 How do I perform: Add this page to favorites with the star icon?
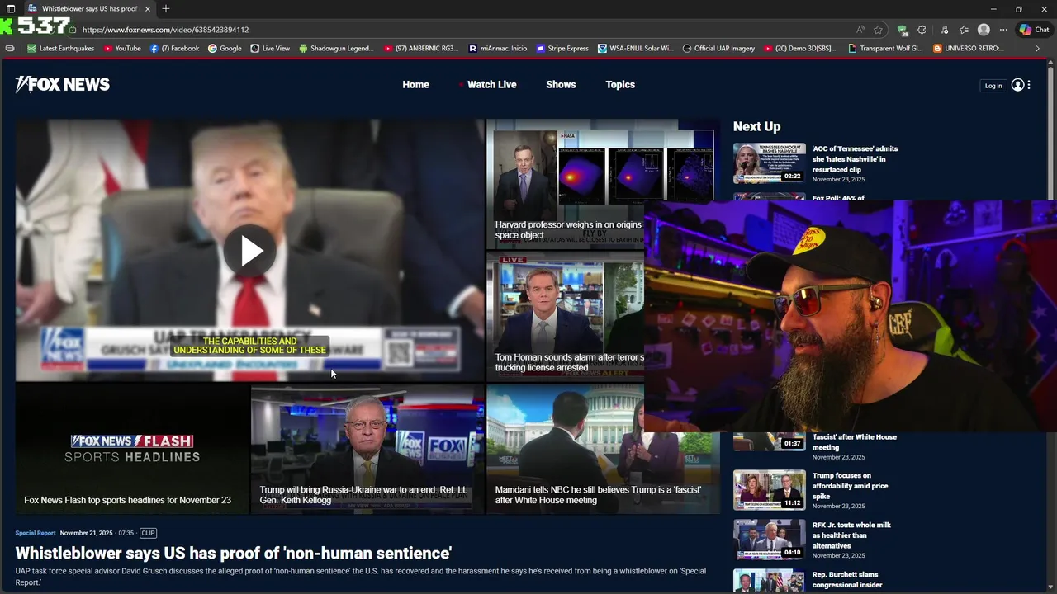[x=878, y=30]
